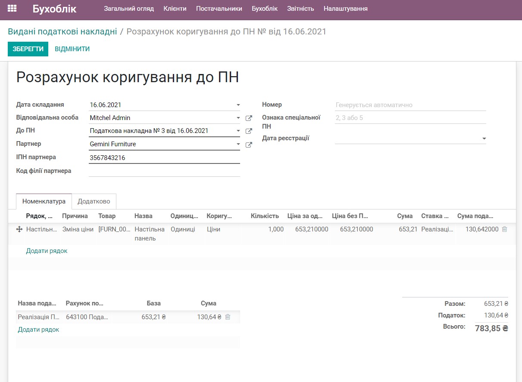This screenshot has height=382, width=522.
Task: Open the Дата реєстрації dropdown
Action: click(484, 139)
